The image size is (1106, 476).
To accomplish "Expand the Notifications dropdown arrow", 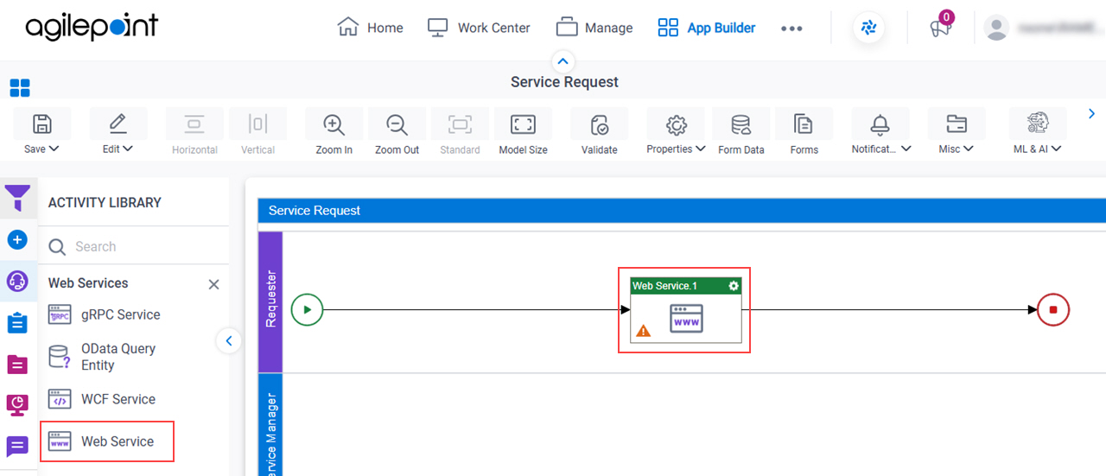I will coord(906,149).
